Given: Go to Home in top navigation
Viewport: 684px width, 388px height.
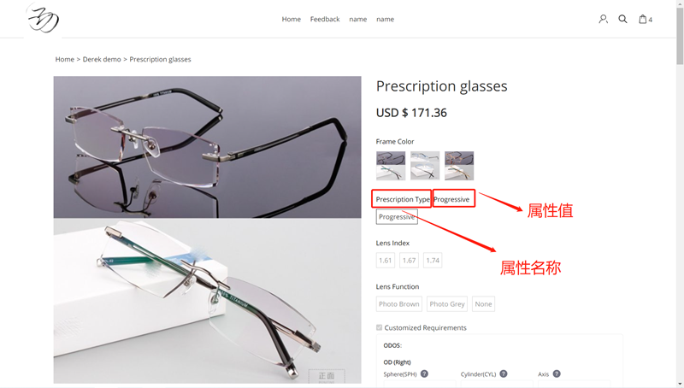Looking at the screenshot, I should click(291, 19).
